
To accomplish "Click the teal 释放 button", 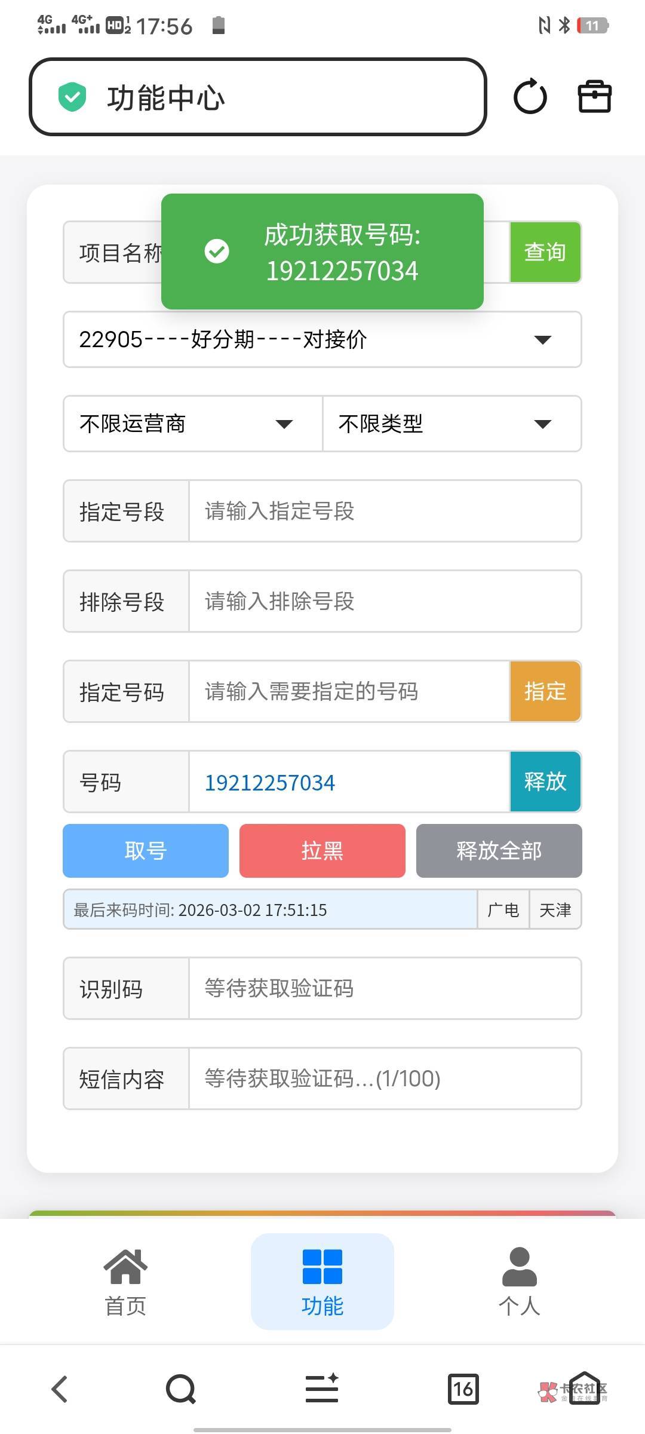I will (x=545, y=782).
